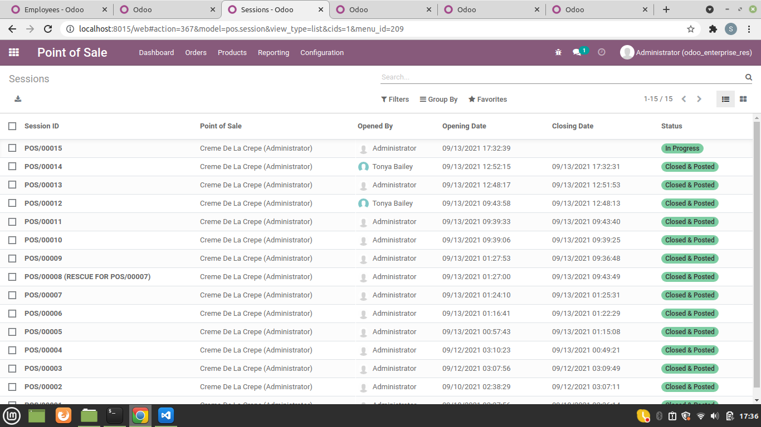Image resolution: width=761 pixels, height=427 pixels.
Task: Open the messaging conversations icon
Action: pyautogui.click(x=578, y=52)
